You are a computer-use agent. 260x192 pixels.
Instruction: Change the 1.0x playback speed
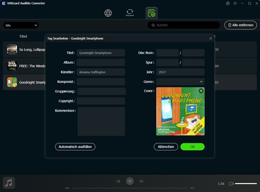coord(221,184)
